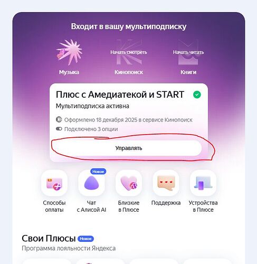Open Способы оплаты card icon
257x264 pixels.
tap(54, 183)
